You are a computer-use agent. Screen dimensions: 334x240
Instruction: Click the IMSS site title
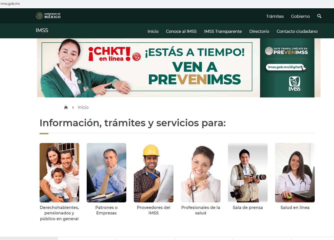[42, 30]
